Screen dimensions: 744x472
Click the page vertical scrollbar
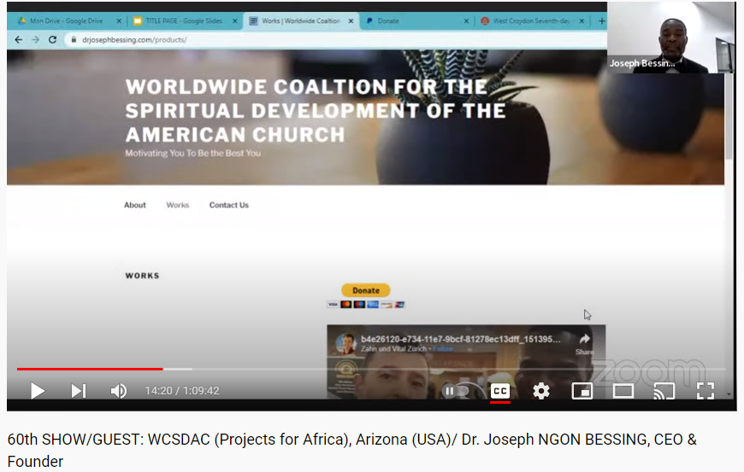point(729,116)
